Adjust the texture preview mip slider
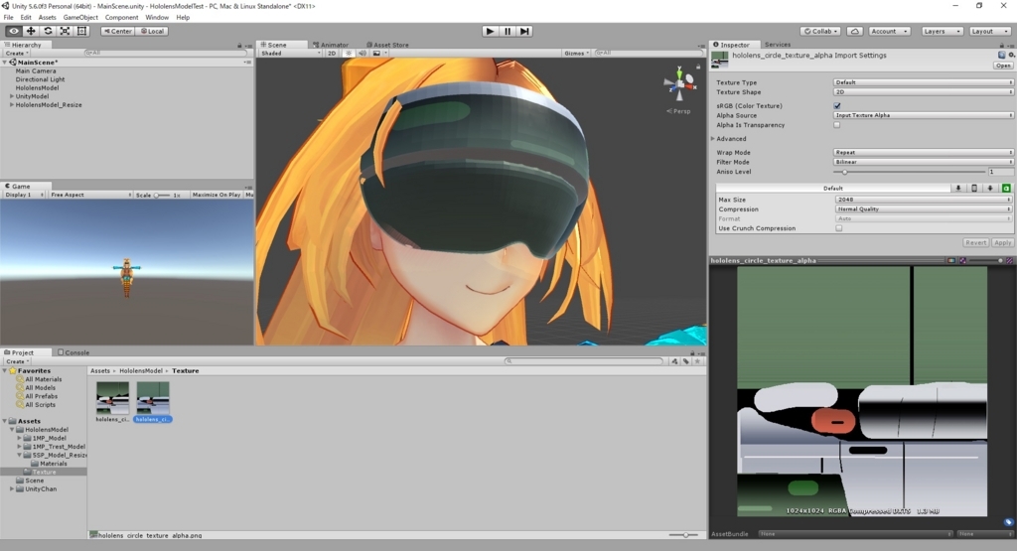Viewport: 1017px width, 551px height. [x=987, y=260]
